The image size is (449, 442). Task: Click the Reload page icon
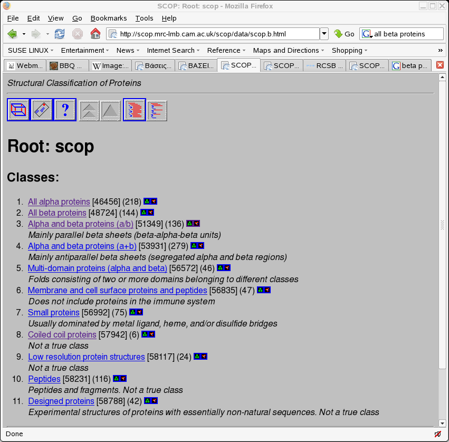60,34
